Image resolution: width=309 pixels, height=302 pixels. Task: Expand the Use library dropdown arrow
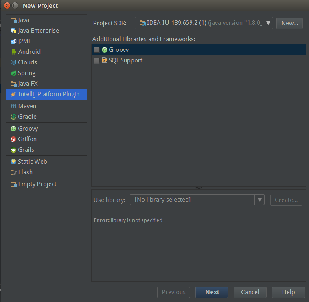click(x=260, y=200)
